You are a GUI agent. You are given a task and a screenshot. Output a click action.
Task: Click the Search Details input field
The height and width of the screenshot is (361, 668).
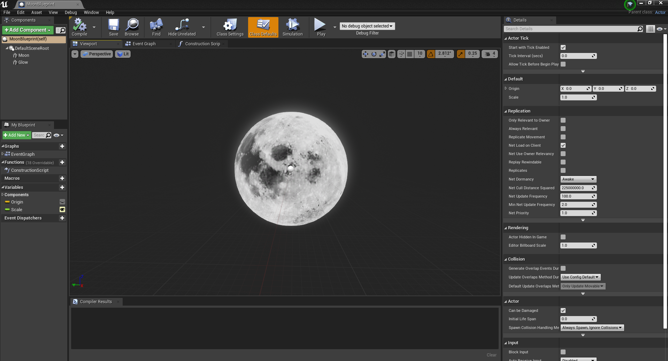[571, 29]
